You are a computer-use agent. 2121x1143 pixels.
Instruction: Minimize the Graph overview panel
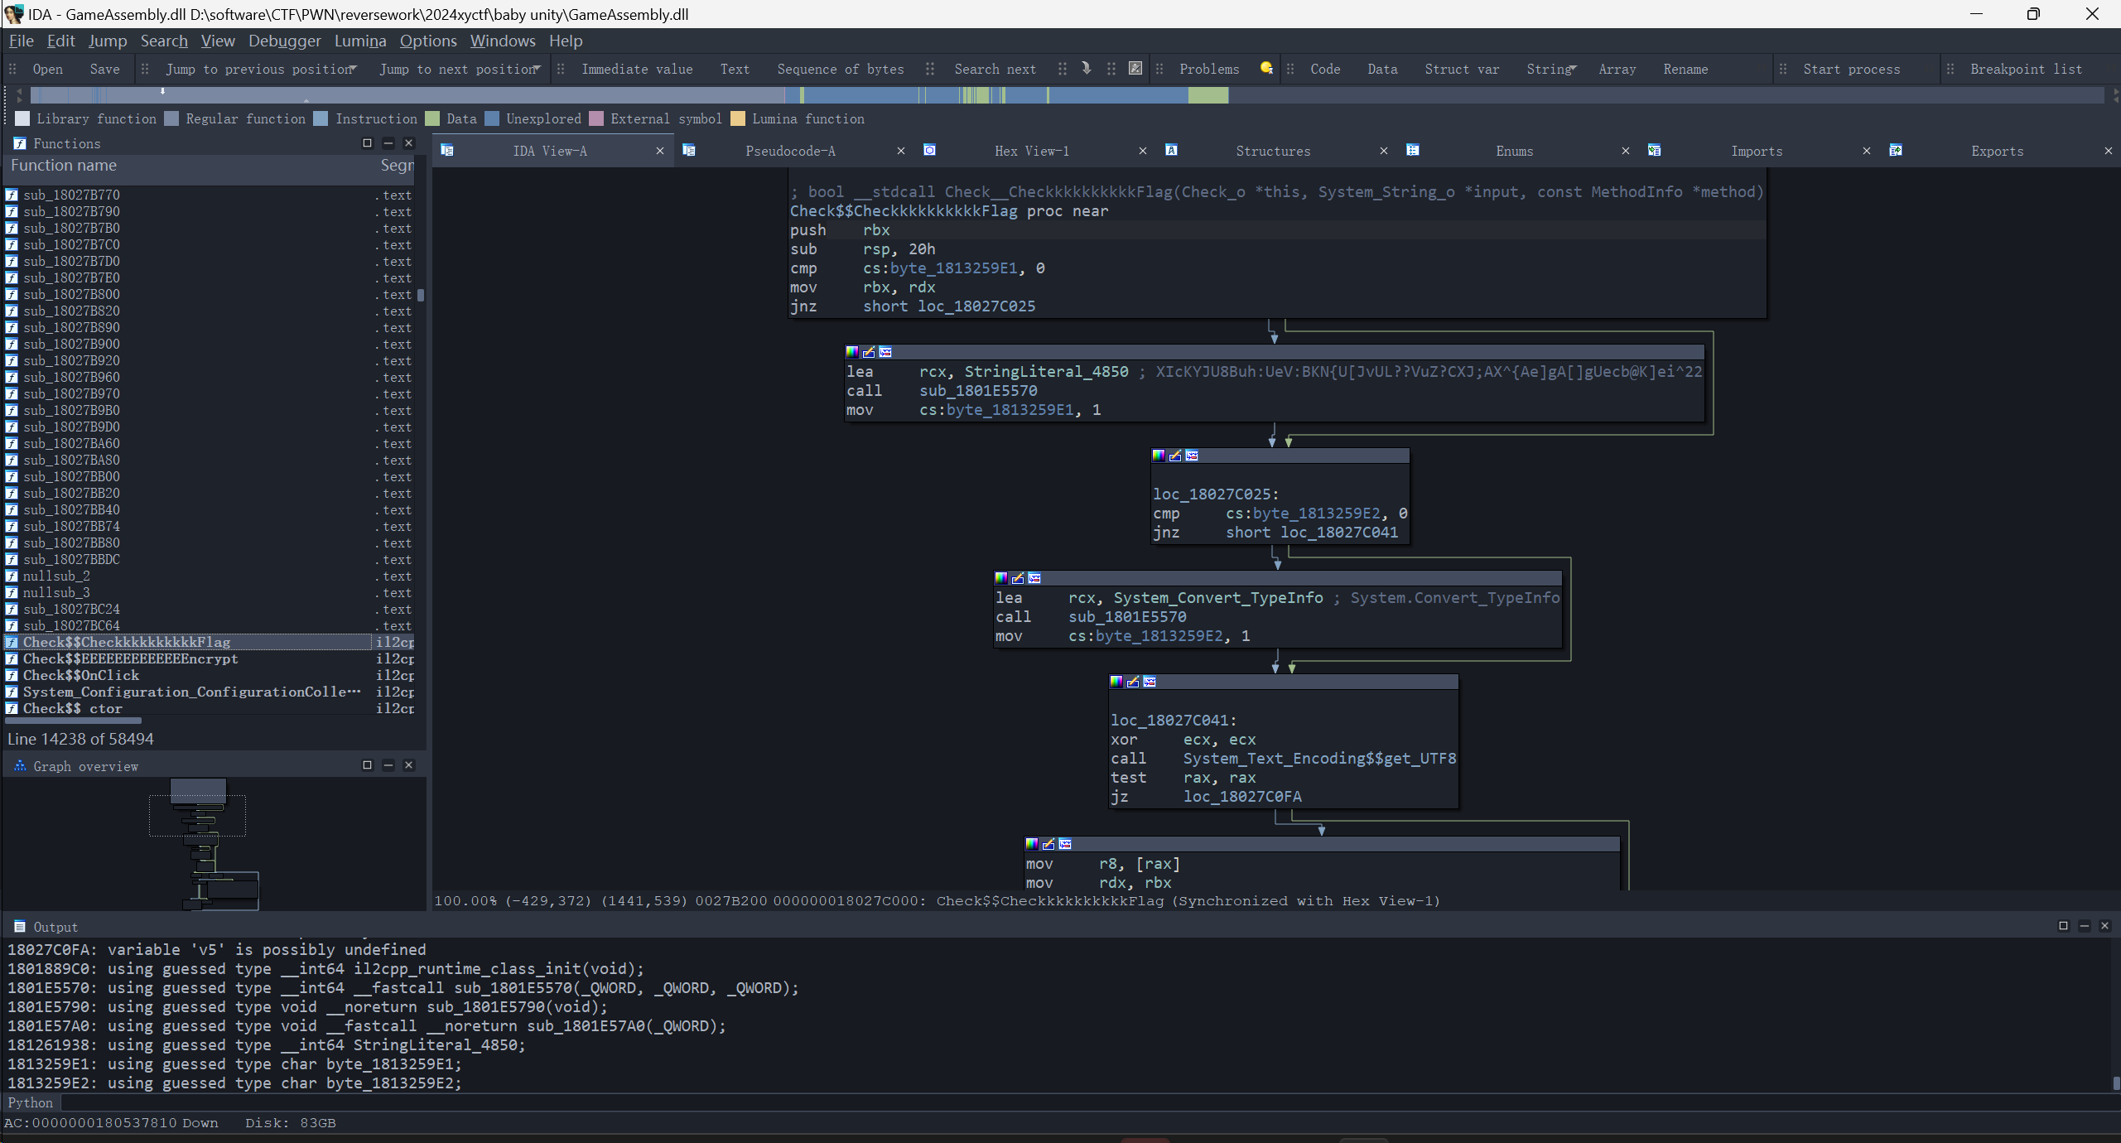[388, 765]
